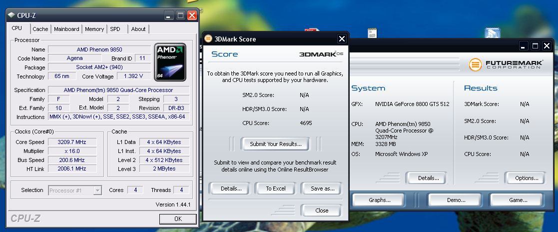Click the Multiplier value x 16.0
This screenshot has height=232, width=558.
pyautogui.click(x=73, y=151)
